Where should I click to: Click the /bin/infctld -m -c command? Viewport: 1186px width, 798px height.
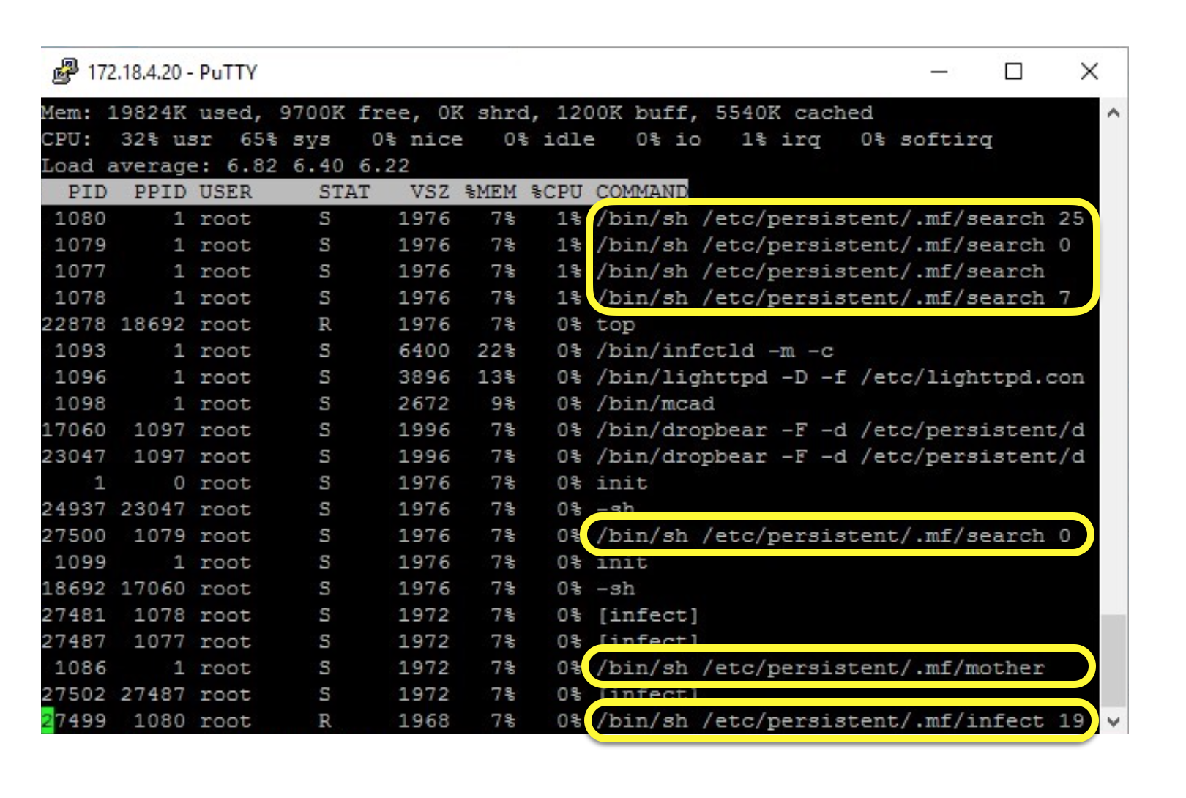715,351
